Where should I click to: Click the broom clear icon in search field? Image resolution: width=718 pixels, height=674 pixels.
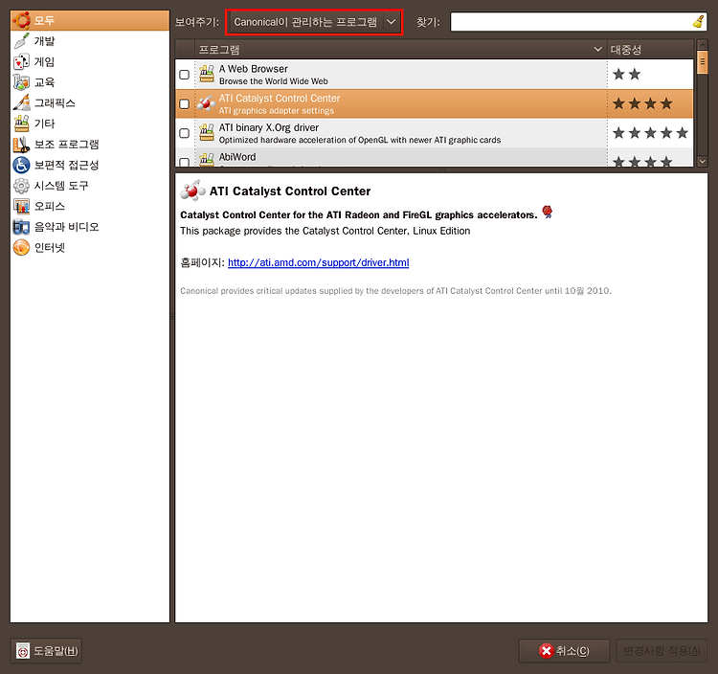pyautogui.click(x=698, y=21)
